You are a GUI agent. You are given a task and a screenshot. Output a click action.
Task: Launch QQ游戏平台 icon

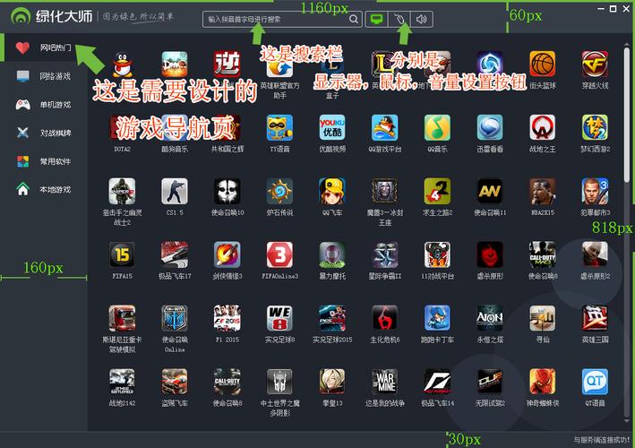click(x=385, y=127)
